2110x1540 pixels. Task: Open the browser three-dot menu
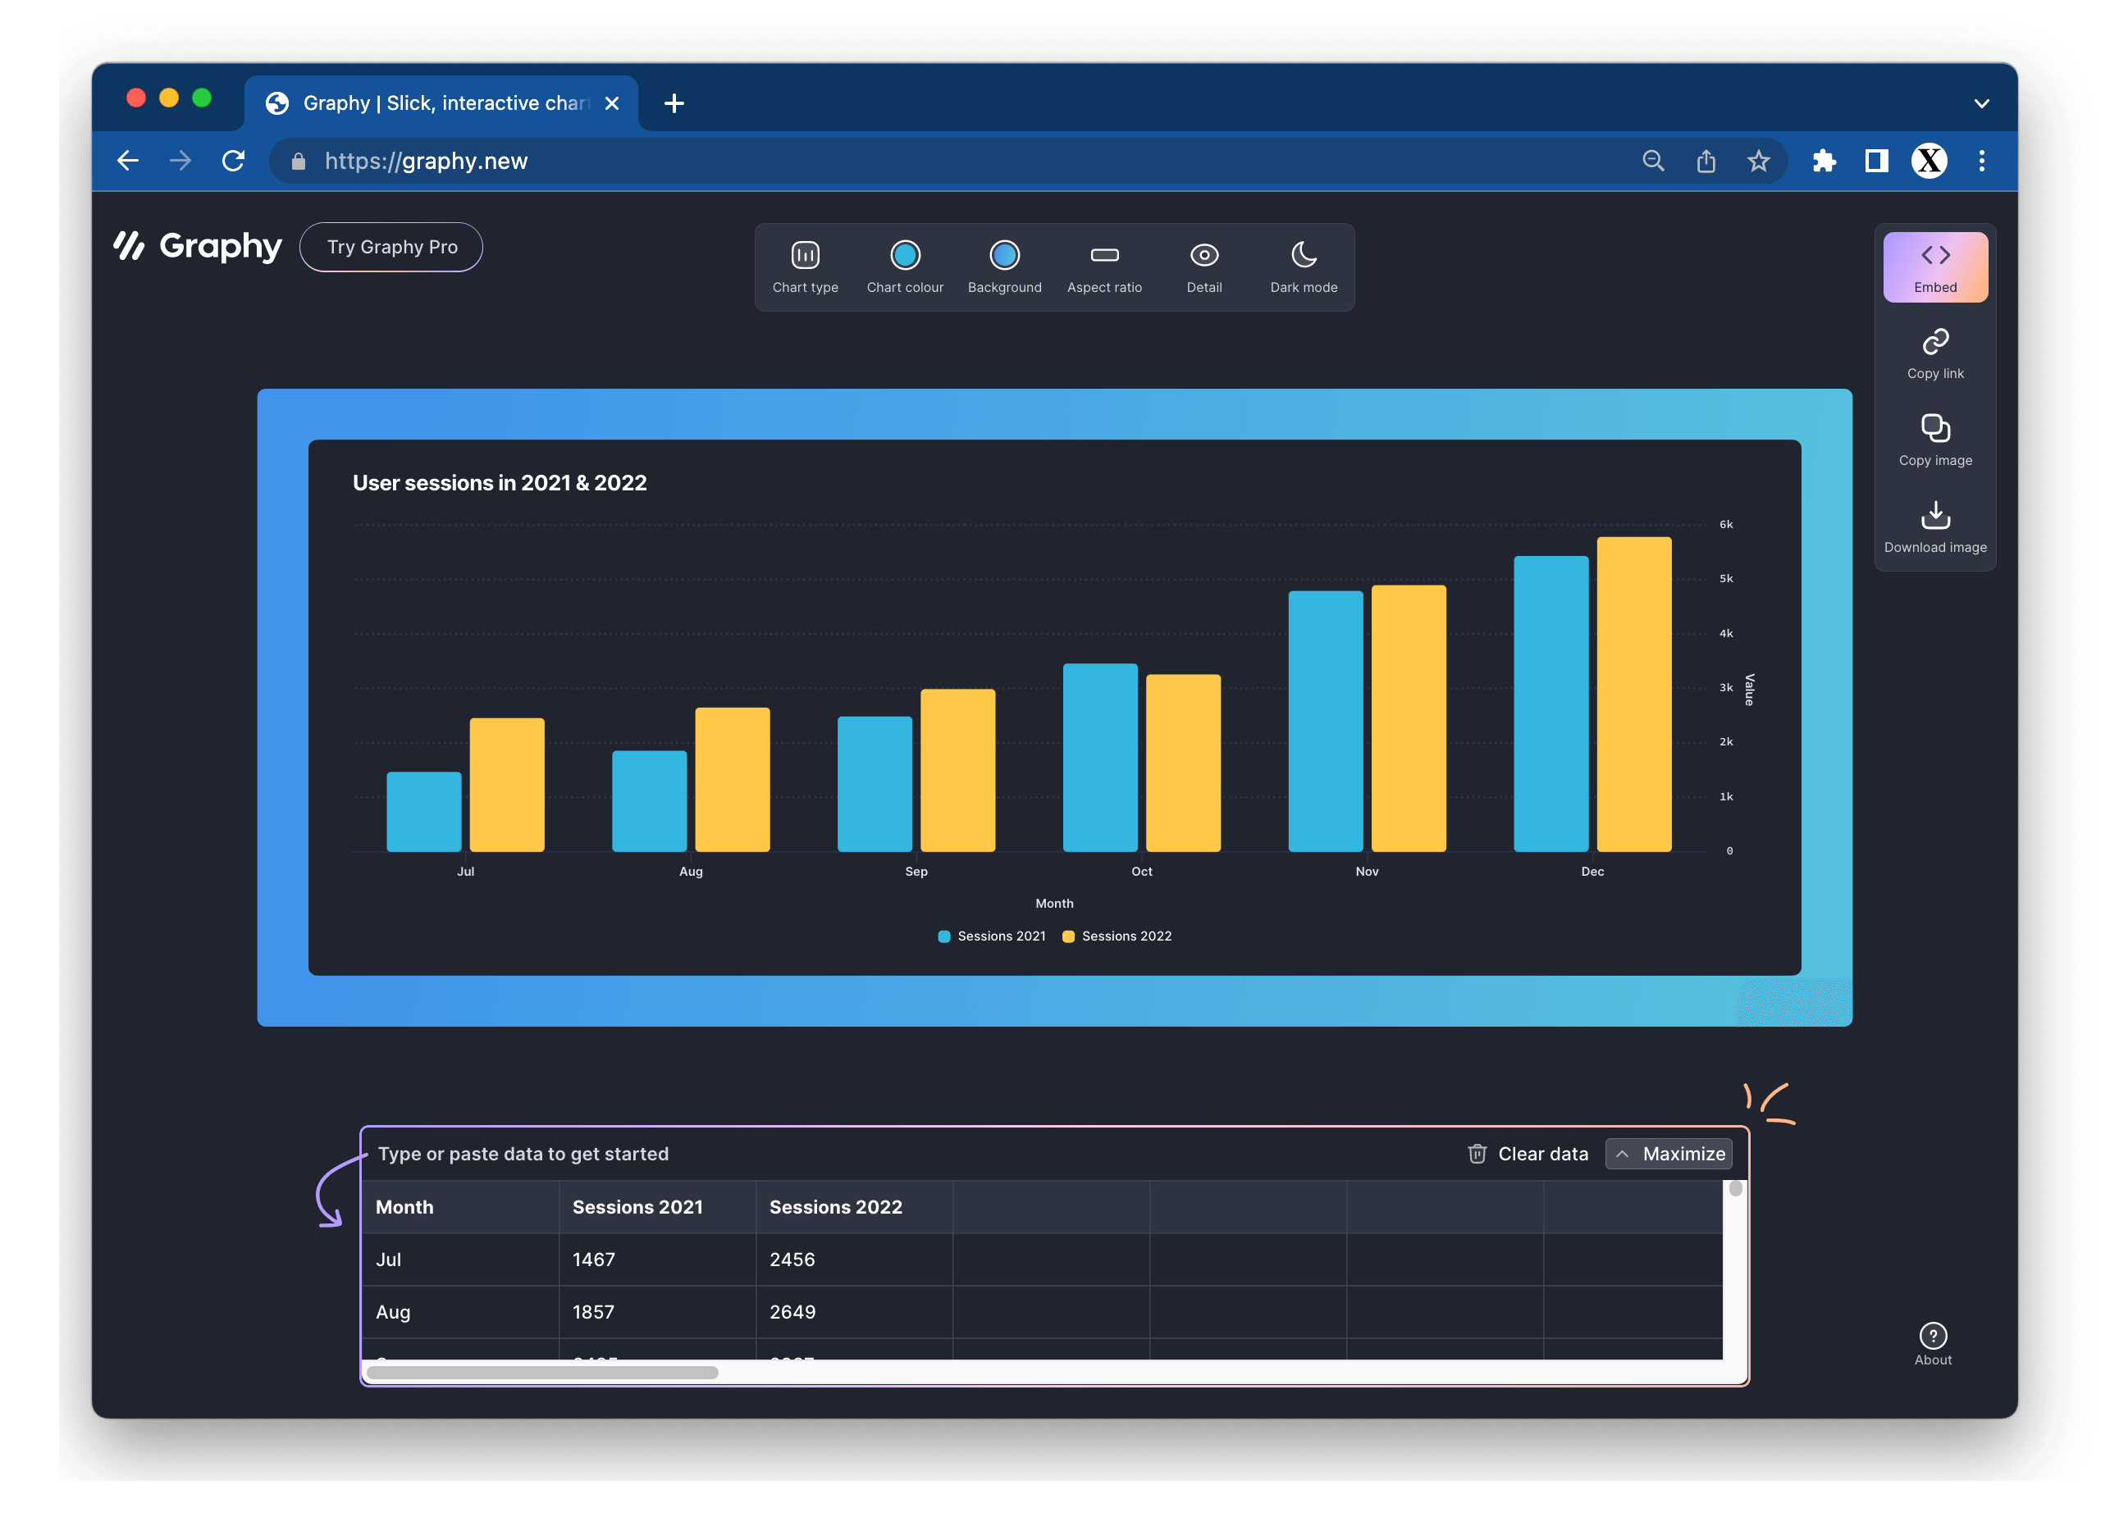pos(1981,162)
